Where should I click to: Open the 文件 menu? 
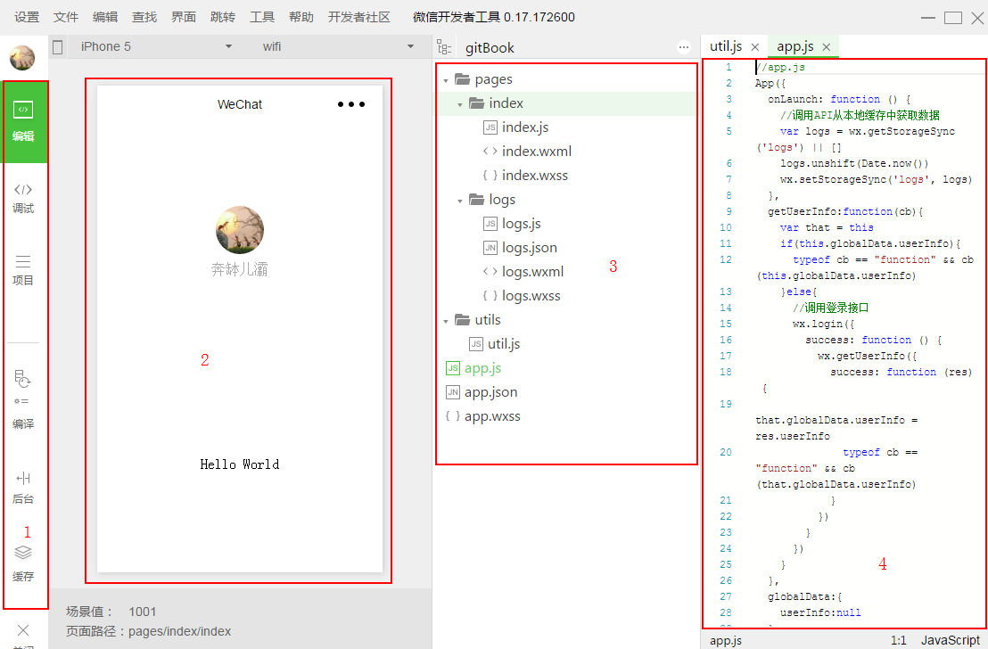65,17
